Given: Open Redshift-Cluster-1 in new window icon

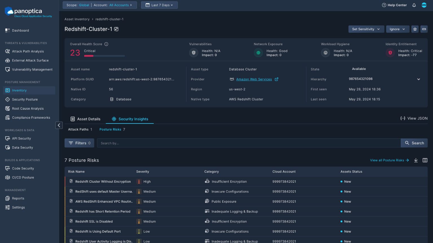Looking at the screenshot, I should pos(116,29).
